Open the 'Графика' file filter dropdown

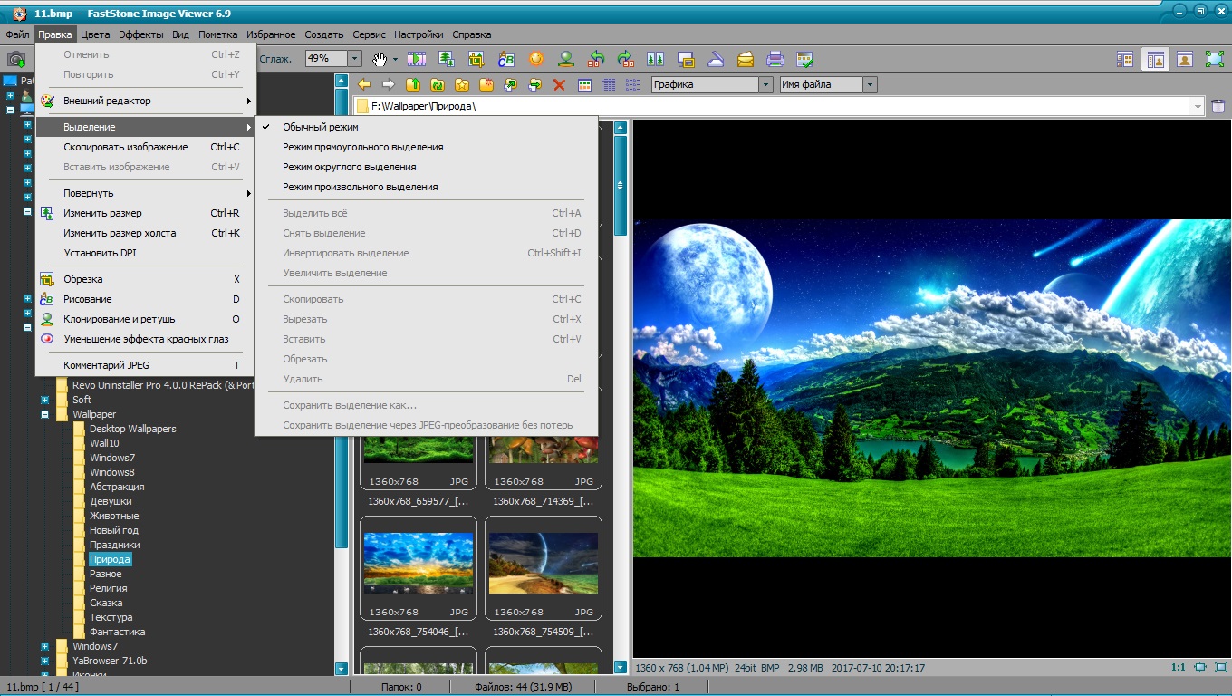765,84
